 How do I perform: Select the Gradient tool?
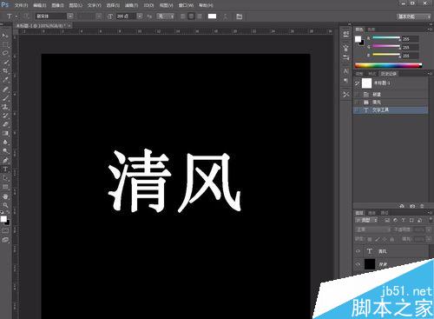point(5,133)
